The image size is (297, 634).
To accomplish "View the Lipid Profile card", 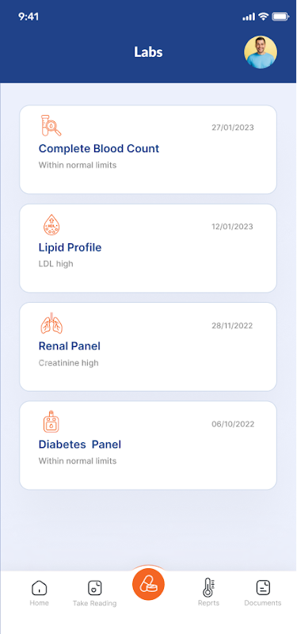I will [x=148, y=248].
